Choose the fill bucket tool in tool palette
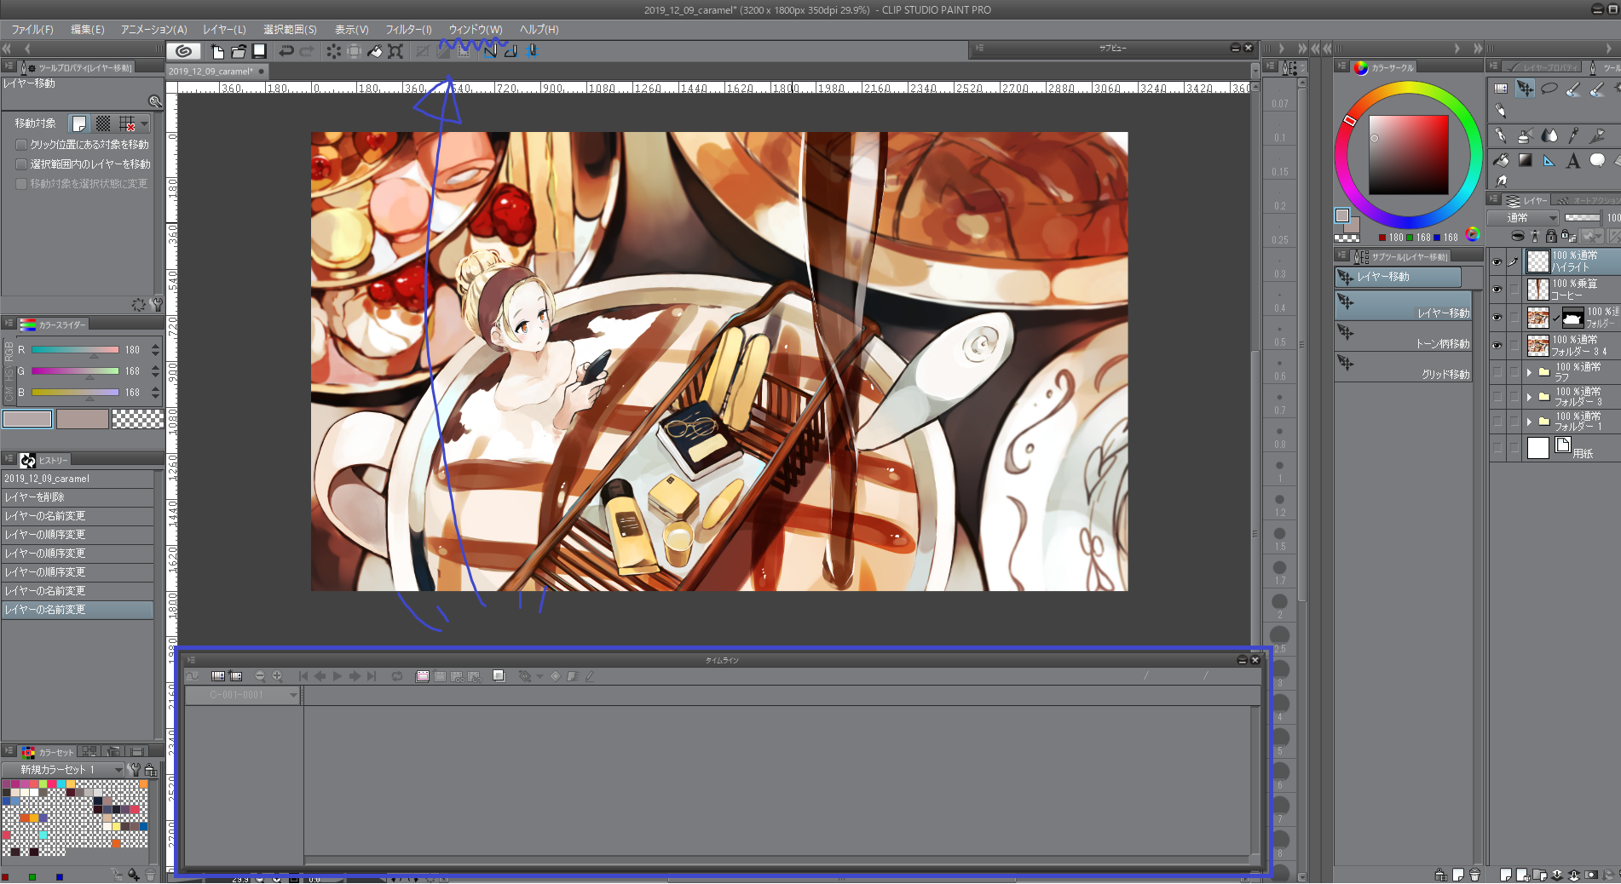Viewport: 1621px width, 884px height. (1501, 160)
